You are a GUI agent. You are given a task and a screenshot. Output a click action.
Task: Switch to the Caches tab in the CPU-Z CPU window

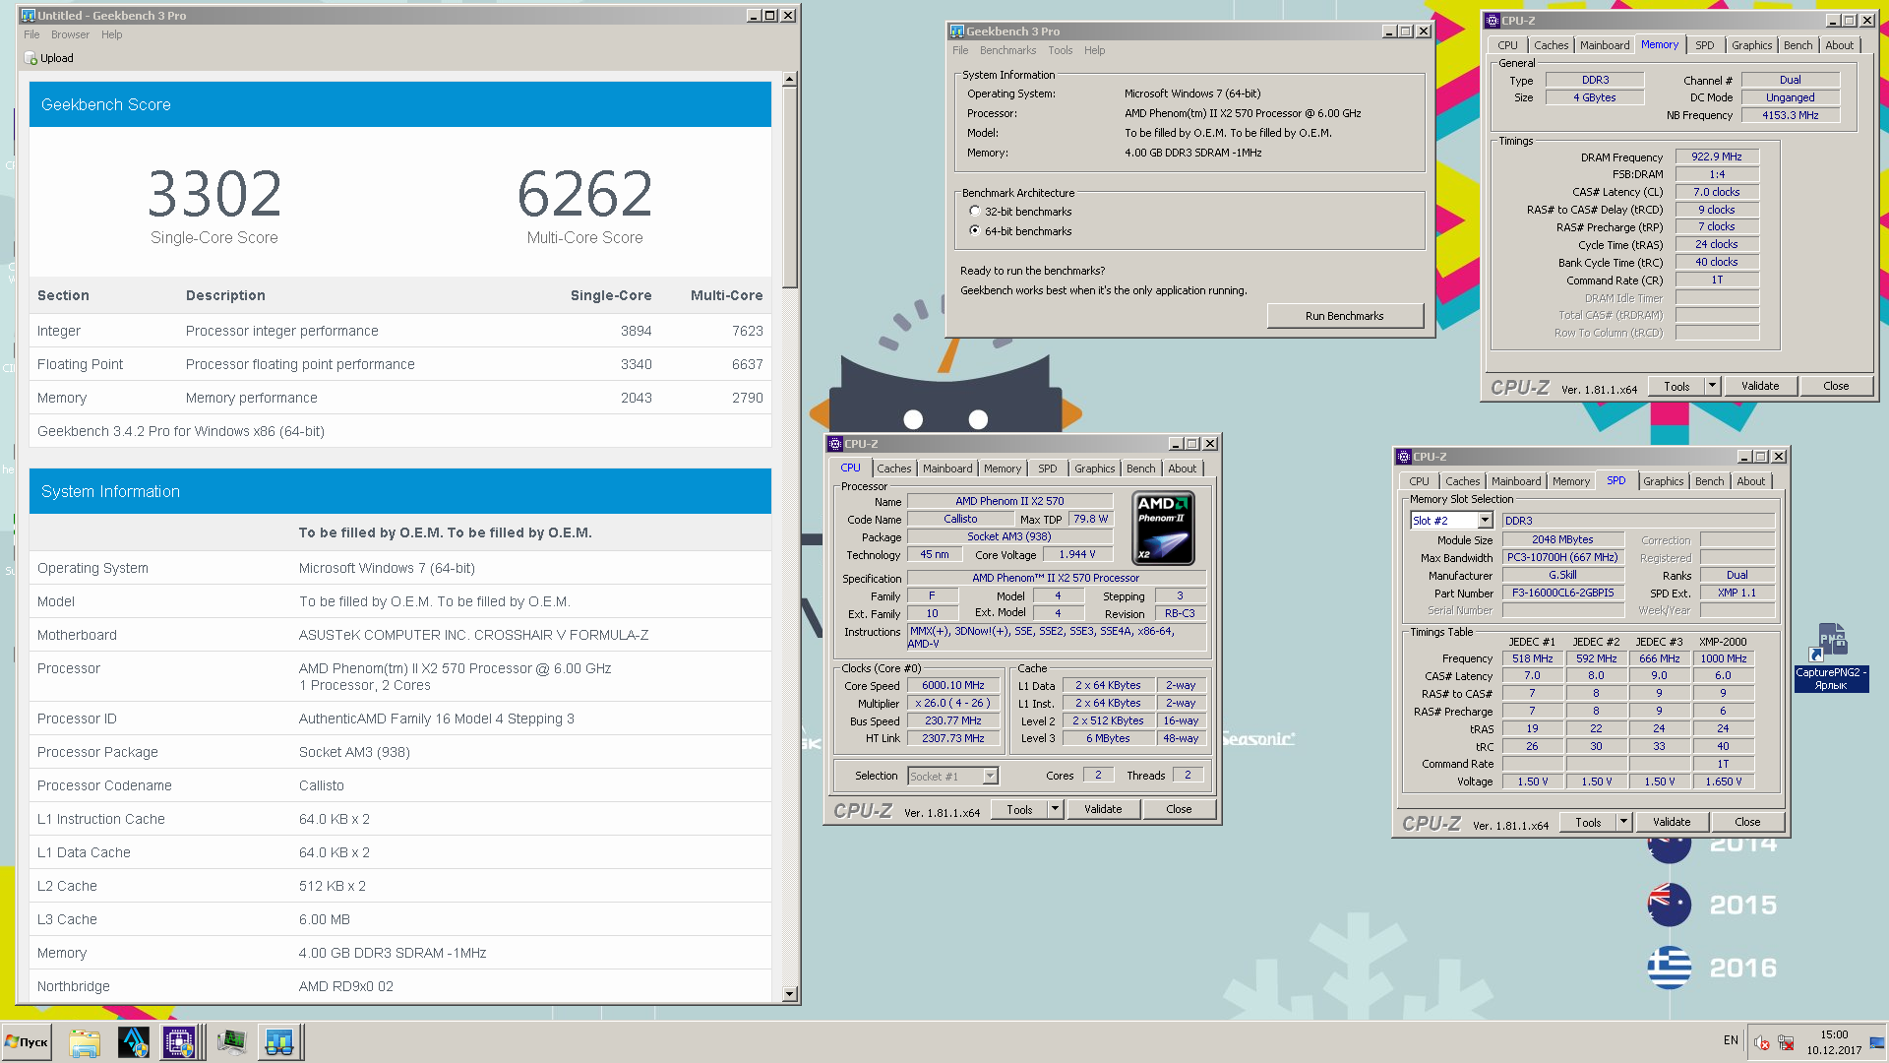893,469
